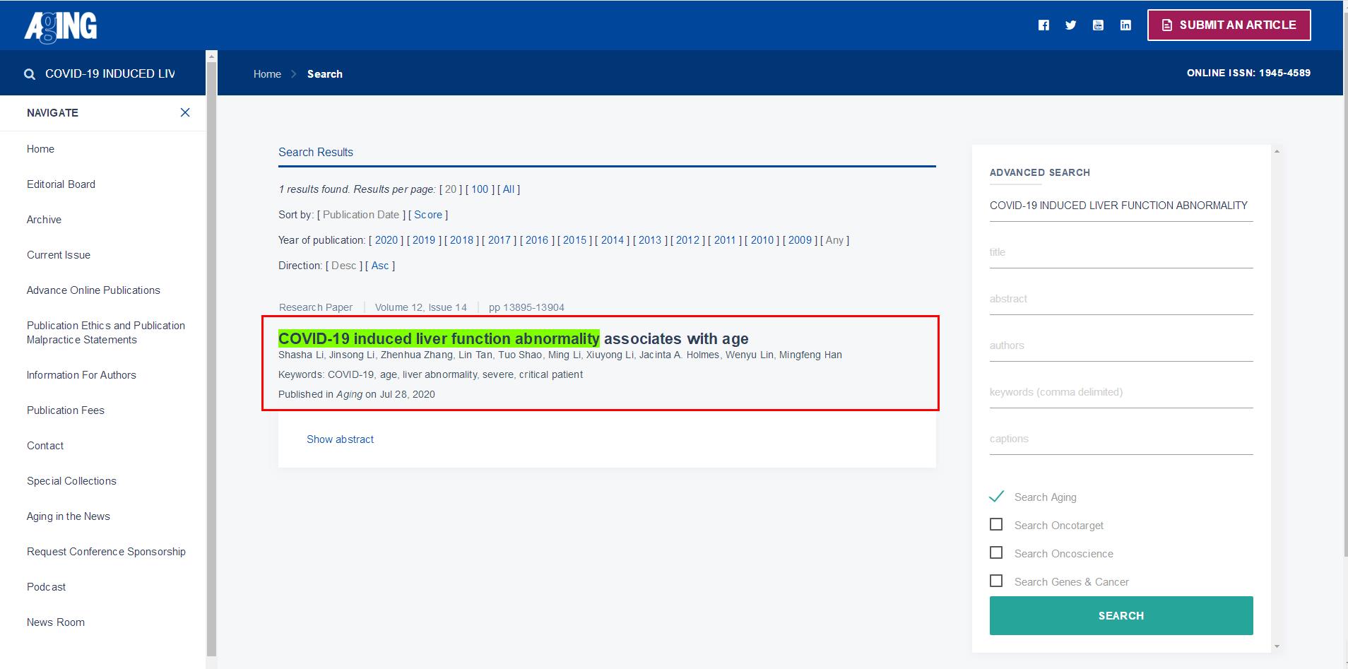
Task: Open Editorial Board in the navigation menu
Action: tap(61, 184)
